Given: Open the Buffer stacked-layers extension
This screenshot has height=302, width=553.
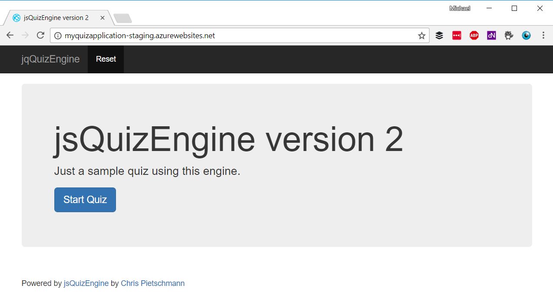Looking at the screenshot, I should tap(439, 36).
